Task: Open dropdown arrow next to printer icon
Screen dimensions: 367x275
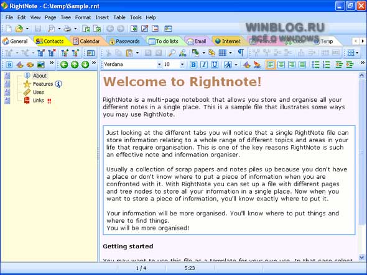Action: tap(75, 29)
